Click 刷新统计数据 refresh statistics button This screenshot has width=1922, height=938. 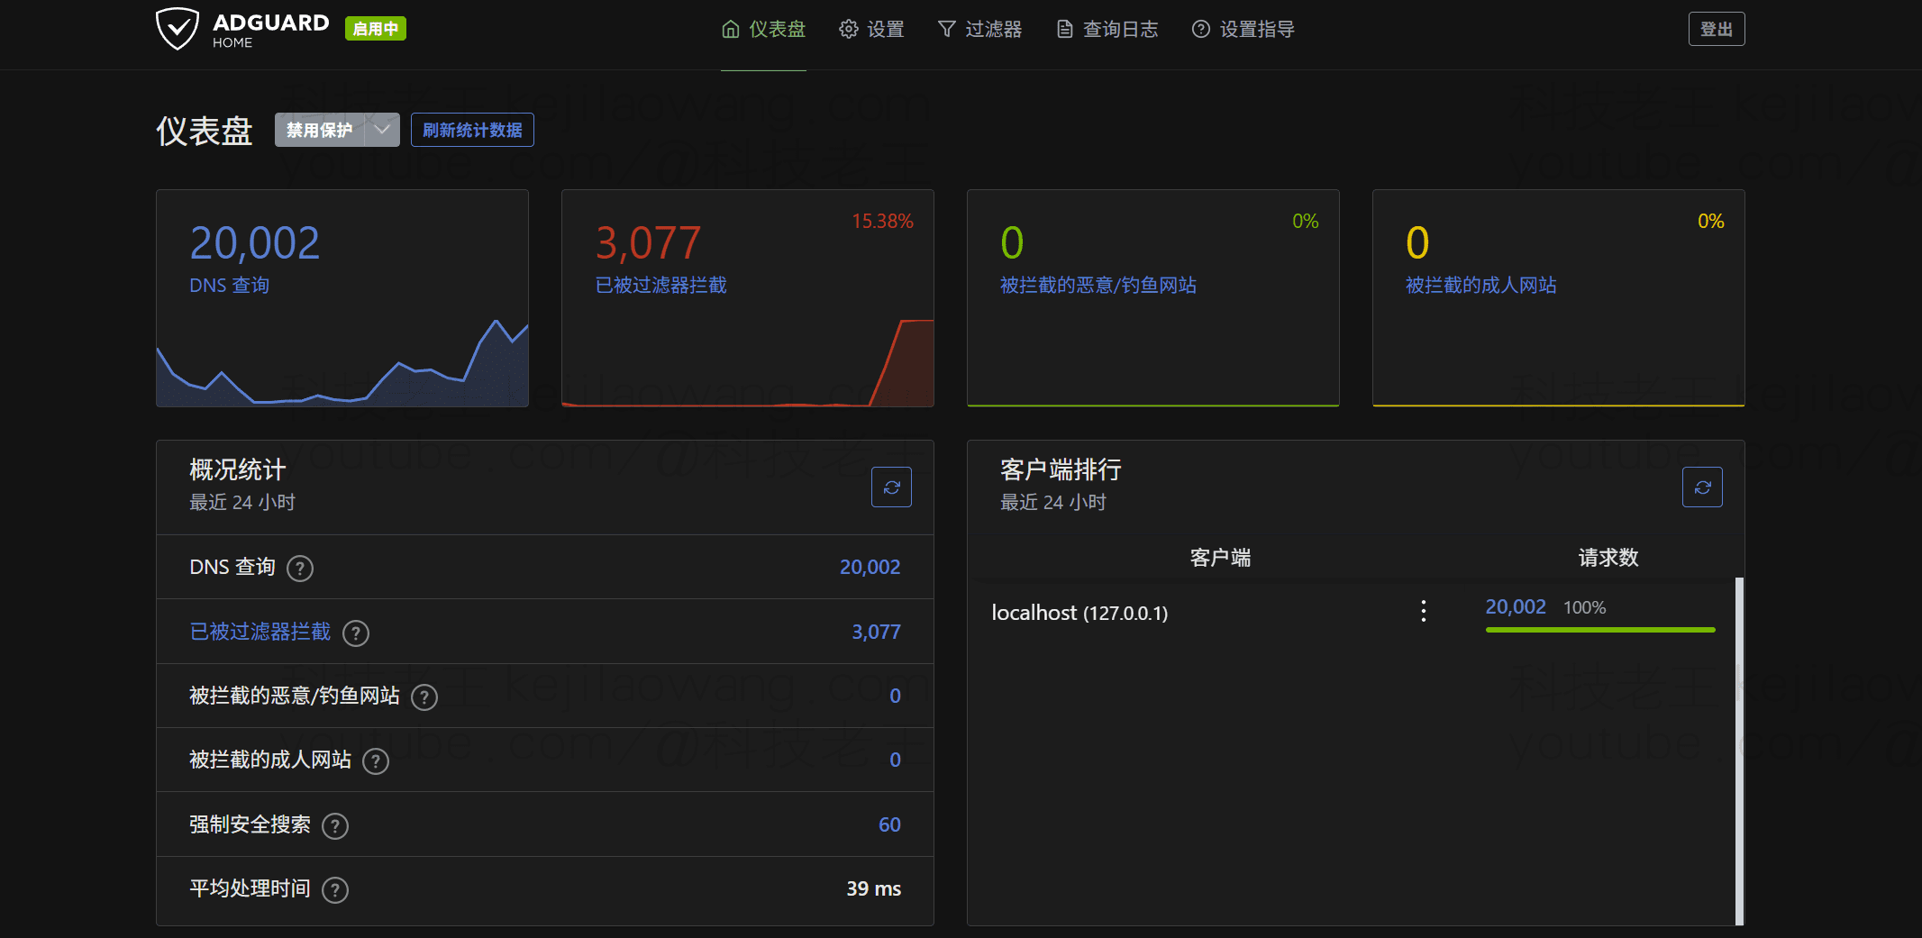472,130
